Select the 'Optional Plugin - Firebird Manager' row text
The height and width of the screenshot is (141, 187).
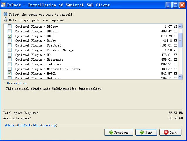(x=45, y=50)
